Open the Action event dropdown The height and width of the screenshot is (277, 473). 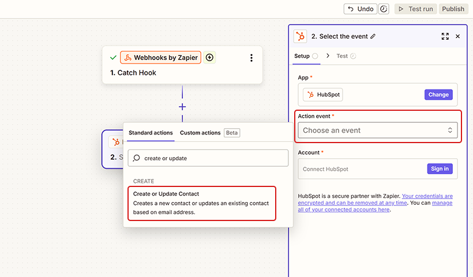[378, 130]
